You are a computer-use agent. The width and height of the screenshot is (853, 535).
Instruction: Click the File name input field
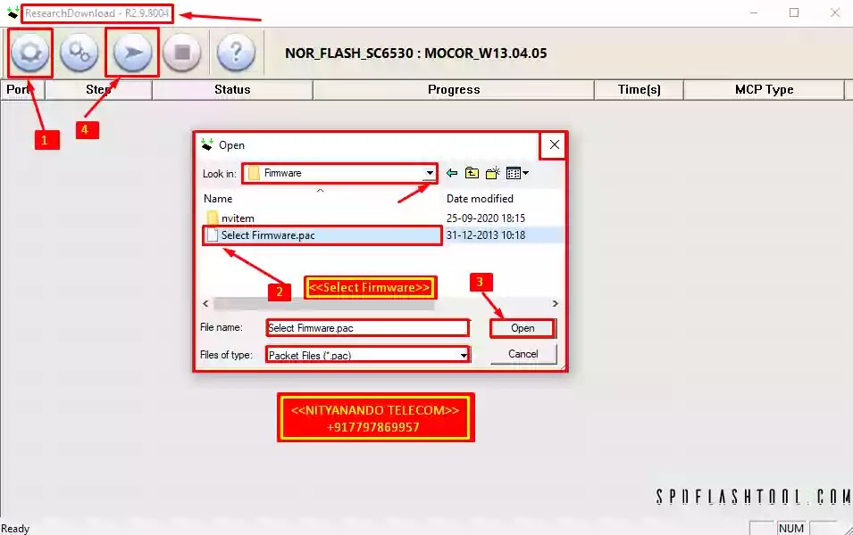coord(368,328)
